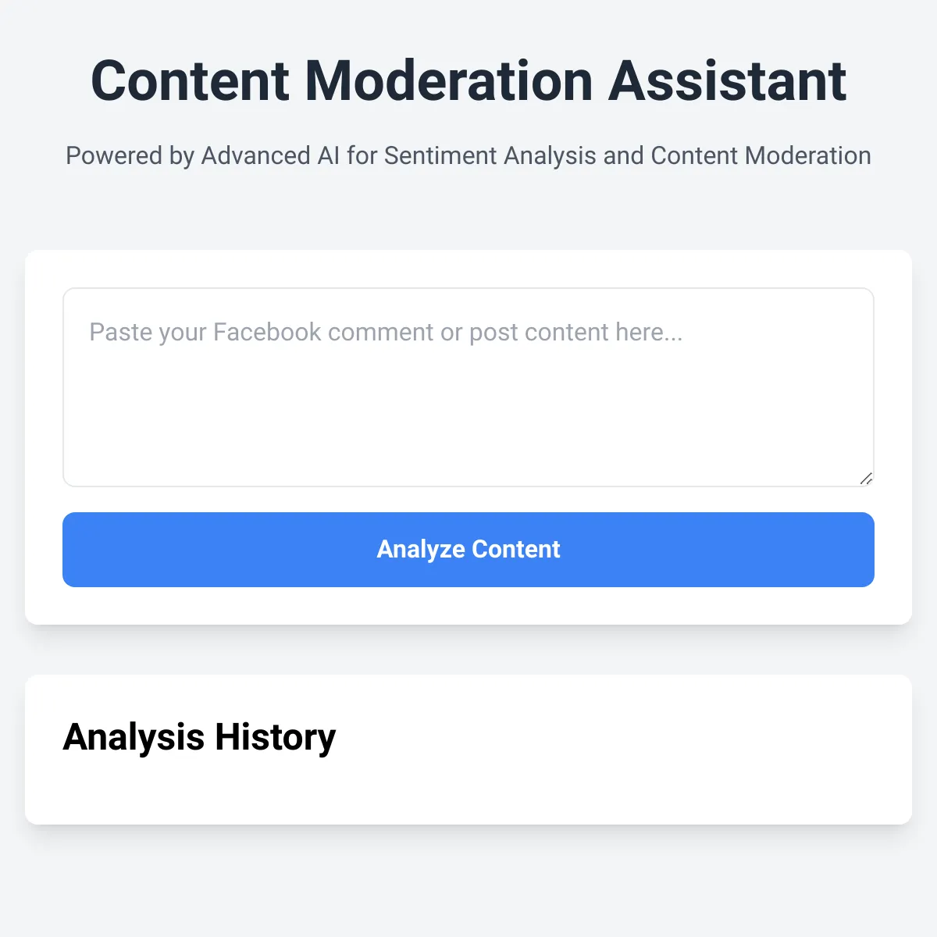Click white card padding above the text area
Image resolution: width=937 pixels, height=937 pixels.
coord(468,269)
